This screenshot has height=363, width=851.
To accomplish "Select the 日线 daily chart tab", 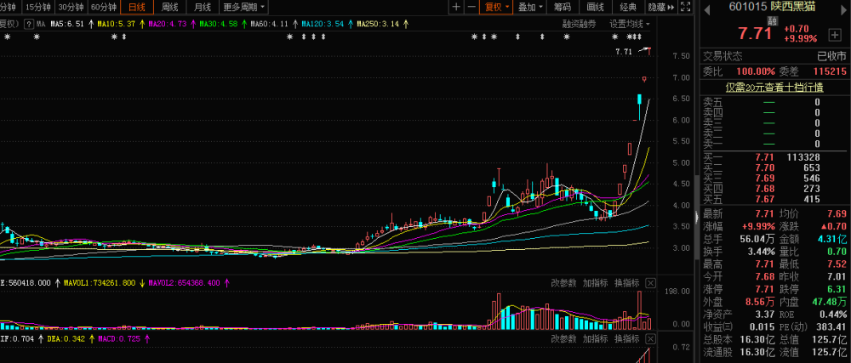I will pos(137,7).
